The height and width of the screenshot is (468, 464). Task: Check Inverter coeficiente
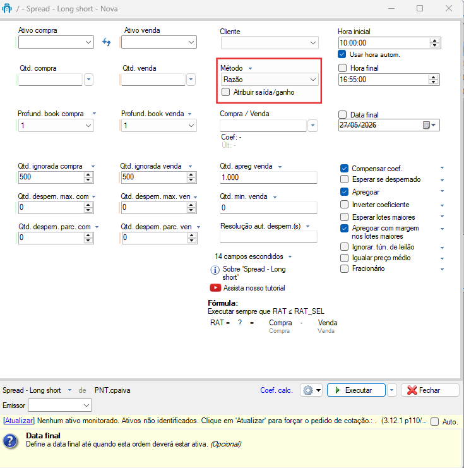tap(344, 205)
